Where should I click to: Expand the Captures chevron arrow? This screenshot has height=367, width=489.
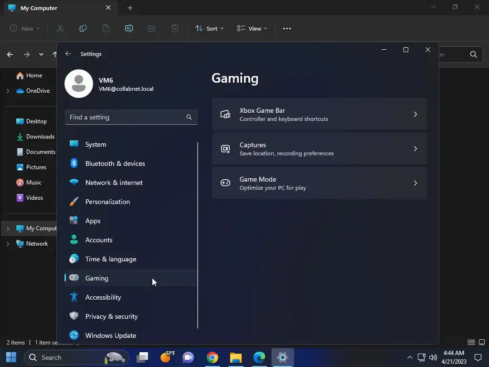[x=415, y=149]
